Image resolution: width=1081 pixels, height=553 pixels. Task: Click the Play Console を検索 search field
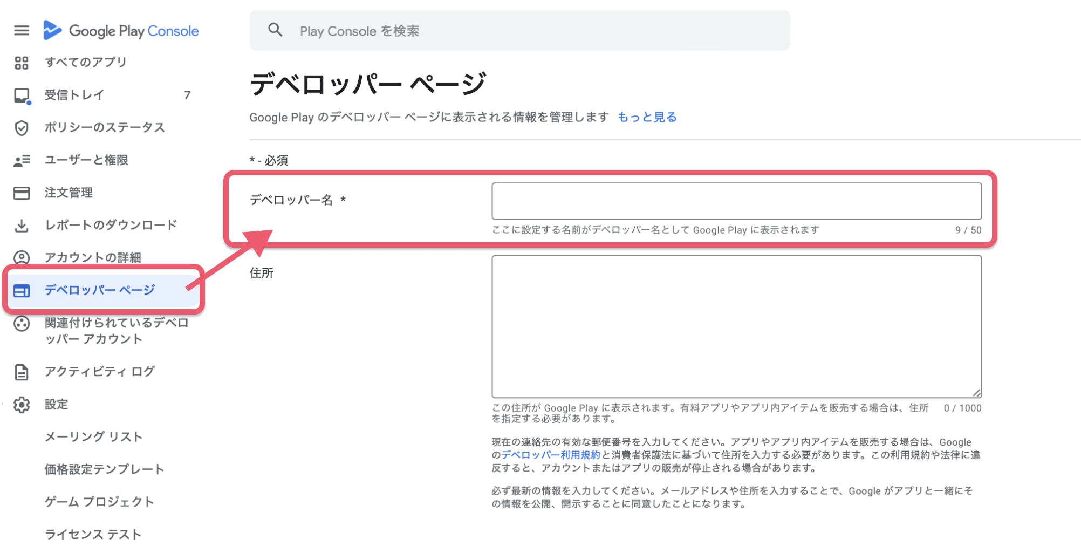519,31
